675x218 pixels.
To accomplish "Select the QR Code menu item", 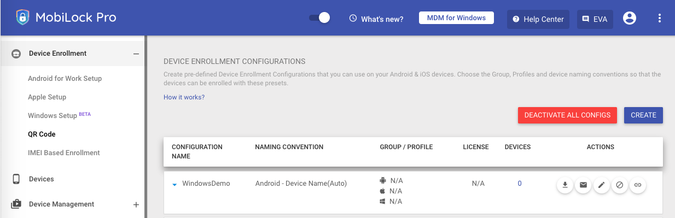I will [42, 134].
